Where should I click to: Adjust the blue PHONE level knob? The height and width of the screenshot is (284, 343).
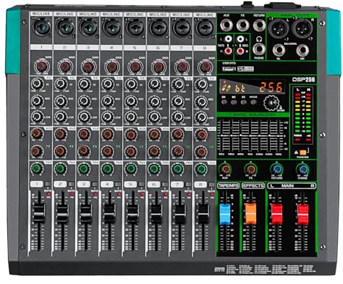303,169
